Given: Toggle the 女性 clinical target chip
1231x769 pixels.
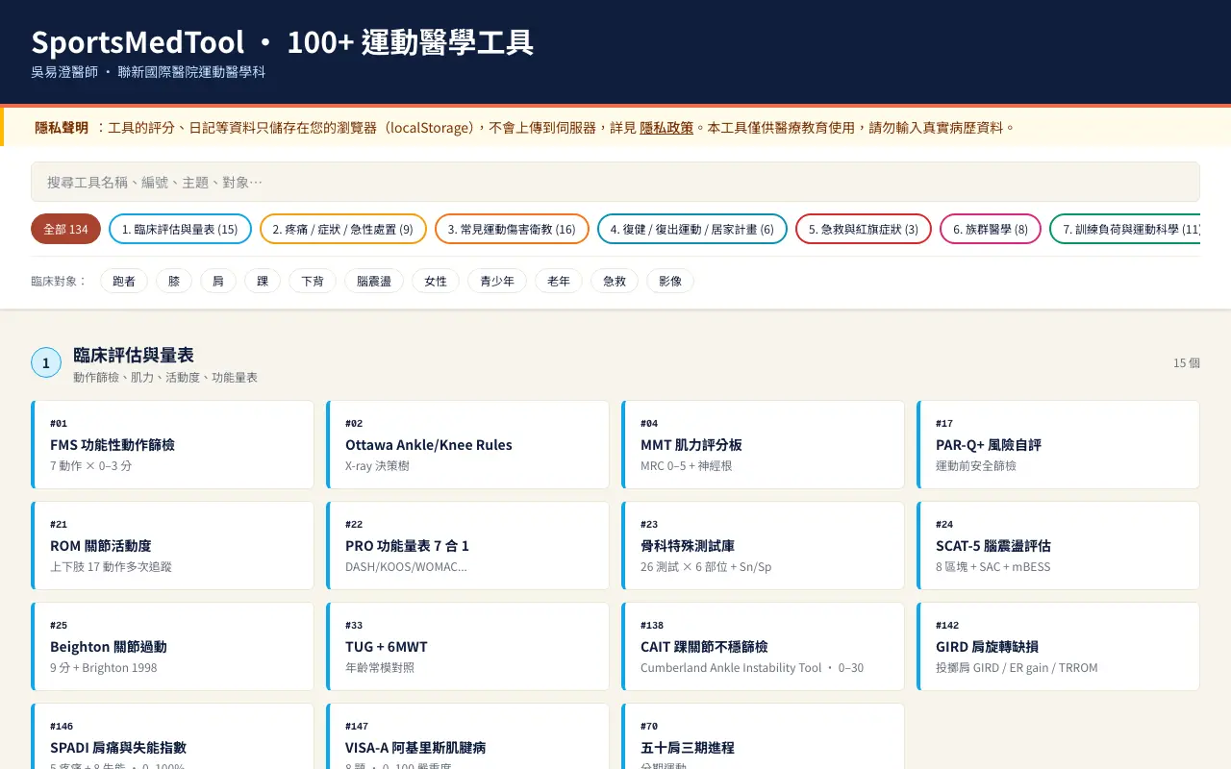Looking at the screenshot, I should point(436,281).
